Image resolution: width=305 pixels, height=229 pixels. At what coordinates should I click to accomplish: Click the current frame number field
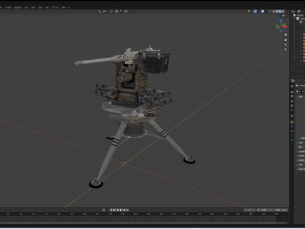250,210
